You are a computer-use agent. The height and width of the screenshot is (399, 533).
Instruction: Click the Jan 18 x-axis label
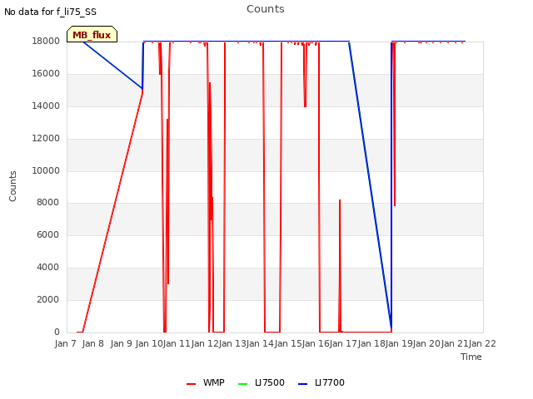pos(372,343)
